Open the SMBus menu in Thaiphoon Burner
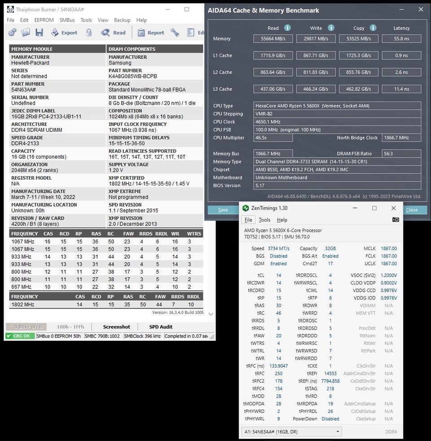431x441 pixels. click(67, 20)
